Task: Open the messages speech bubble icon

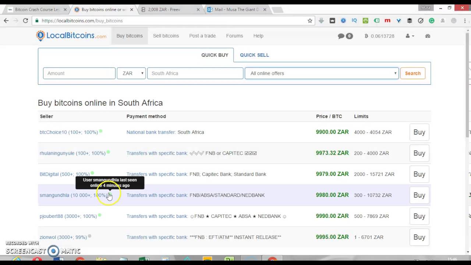Action: [341, 36]
